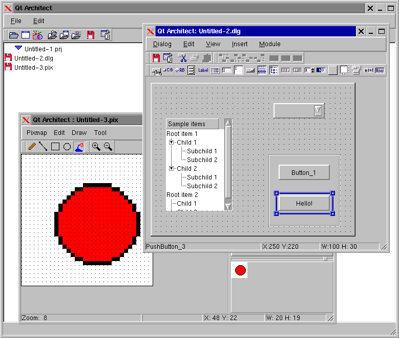Insert a push button widget from the palette
This screenshot has height=338, width=399.
click(157, 71)
